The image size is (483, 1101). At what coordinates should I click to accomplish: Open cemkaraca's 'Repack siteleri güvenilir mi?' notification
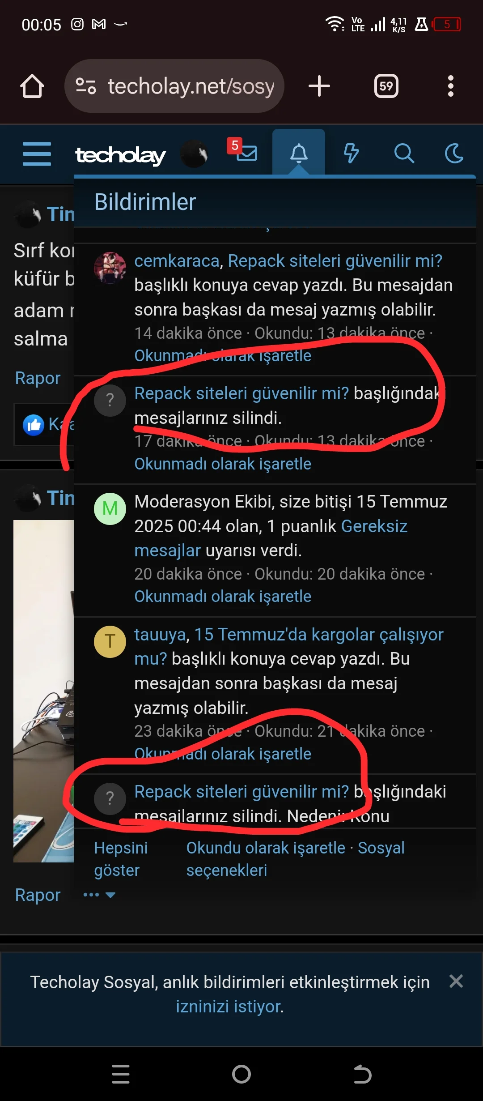tap(335, 260)
